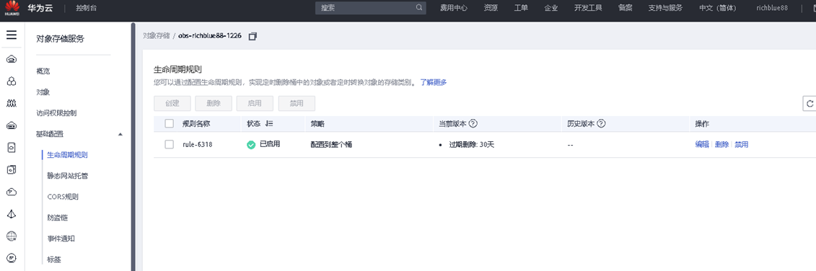This screenshot has width=816, height=271.
Task: Open 费用中心 in top bar
Action: click(x=454, y=8)
